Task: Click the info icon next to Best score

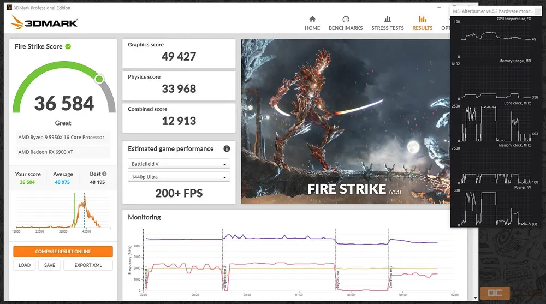Action: 104,174
